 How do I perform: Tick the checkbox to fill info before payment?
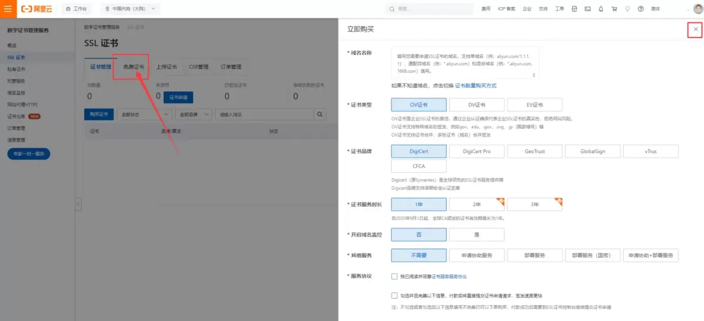click(x=395, y=296)
